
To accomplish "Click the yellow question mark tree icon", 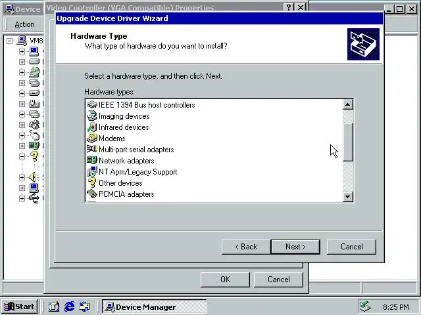I will tap(34, 156).
